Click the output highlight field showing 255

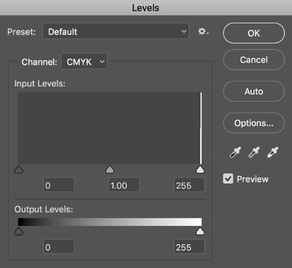pyautogui.click(x=189, y=247)
